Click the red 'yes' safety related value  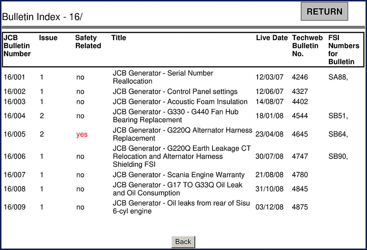coord(82,134)
